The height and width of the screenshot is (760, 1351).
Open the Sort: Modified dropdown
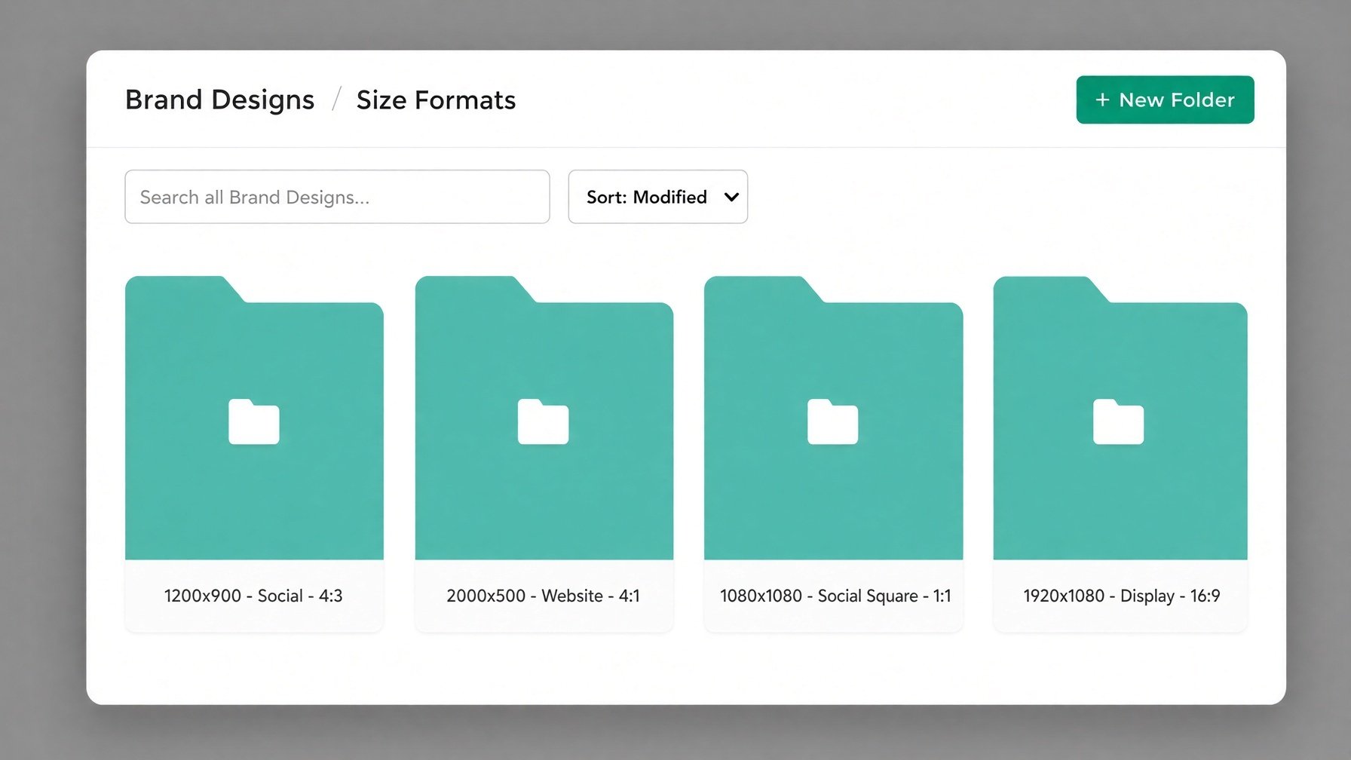(x=657, y=197)
